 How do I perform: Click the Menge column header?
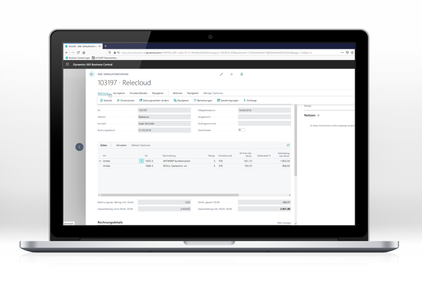[x=212, y=156]
